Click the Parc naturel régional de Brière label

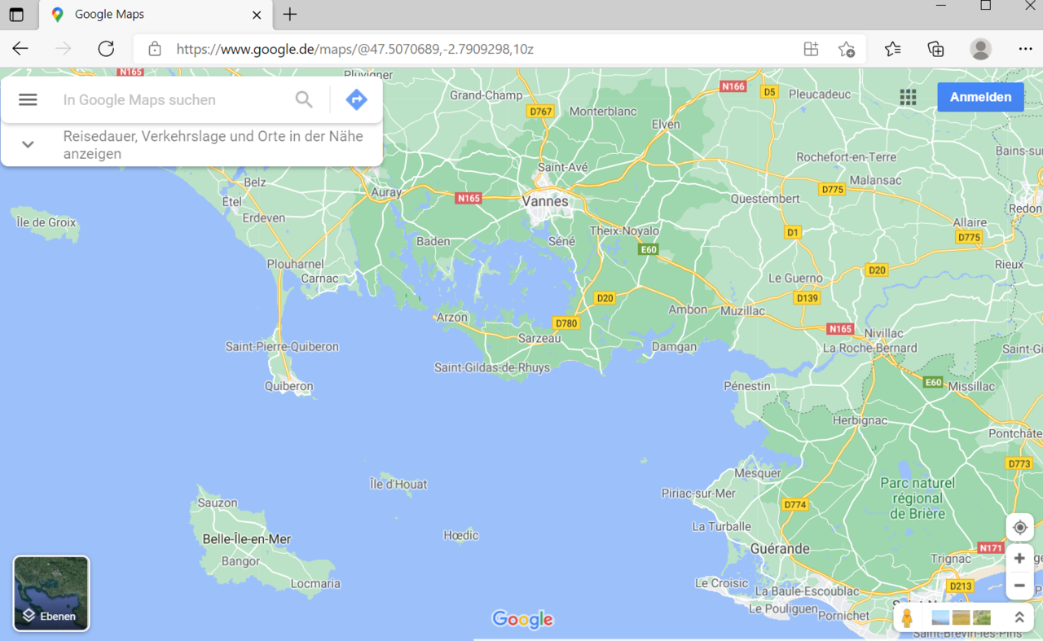click(x=918, y=498)
